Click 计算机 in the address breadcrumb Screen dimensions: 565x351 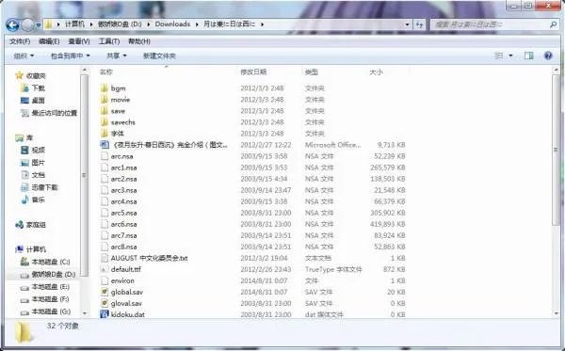pos(74,24)
